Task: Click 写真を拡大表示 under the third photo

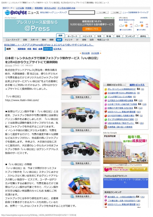Action: coord(81,163)
